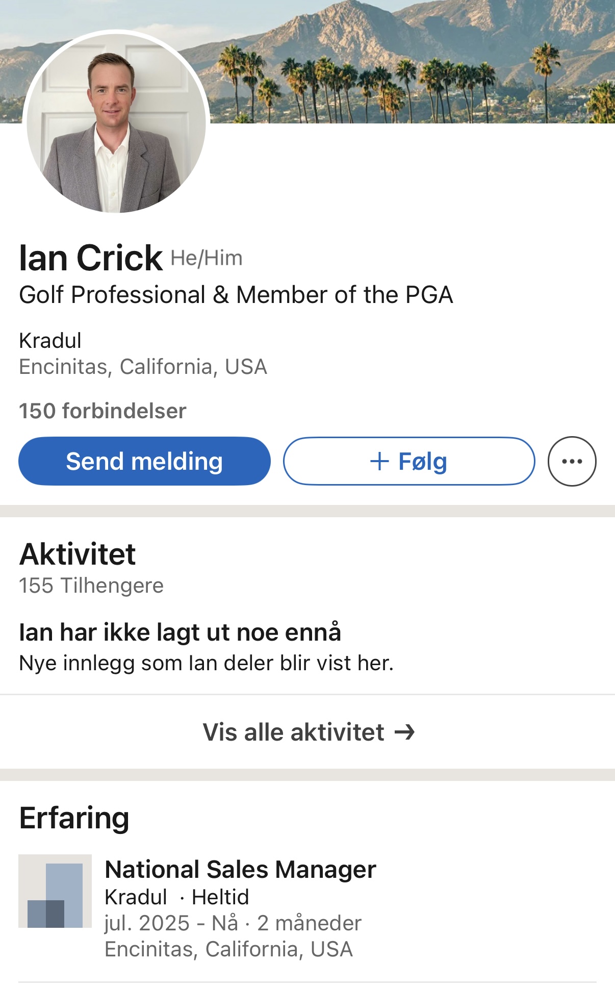
Task: Click the Kradul company logo placeholder
Action: (55, 891)
